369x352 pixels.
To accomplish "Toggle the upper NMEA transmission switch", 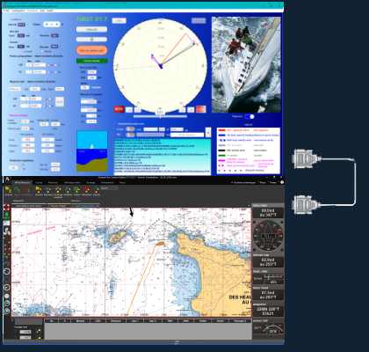I will click(130, 129).
